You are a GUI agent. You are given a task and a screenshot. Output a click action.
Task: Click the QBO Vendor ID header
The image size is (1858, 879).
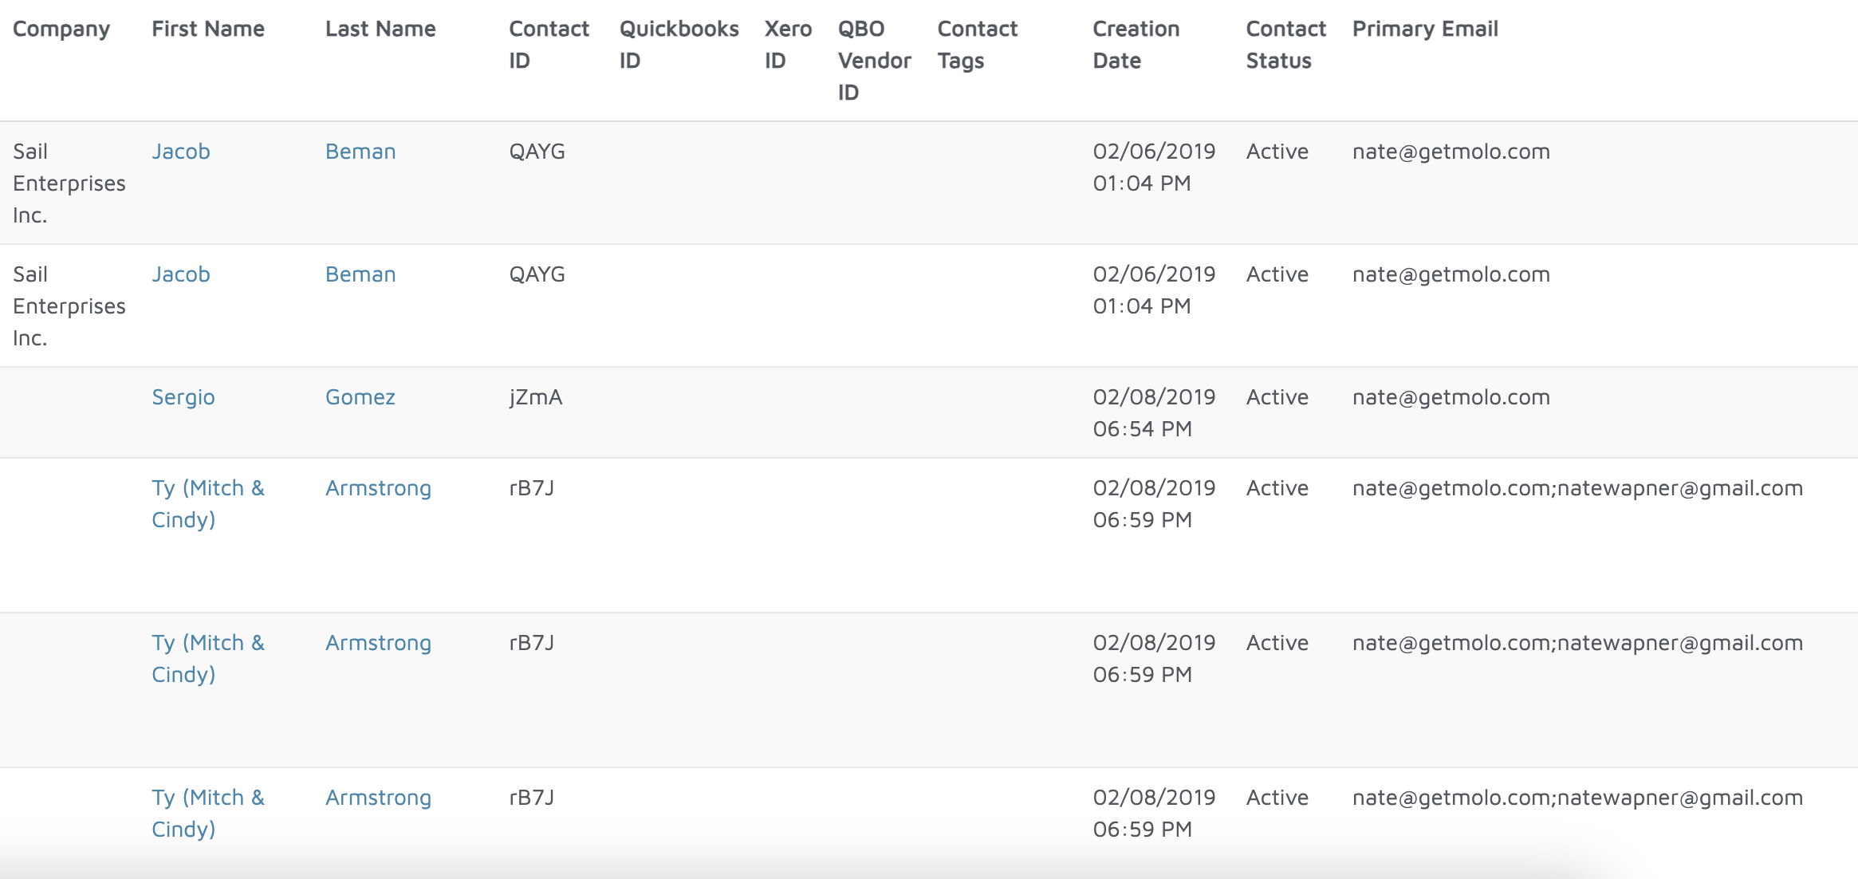[874, 61]
